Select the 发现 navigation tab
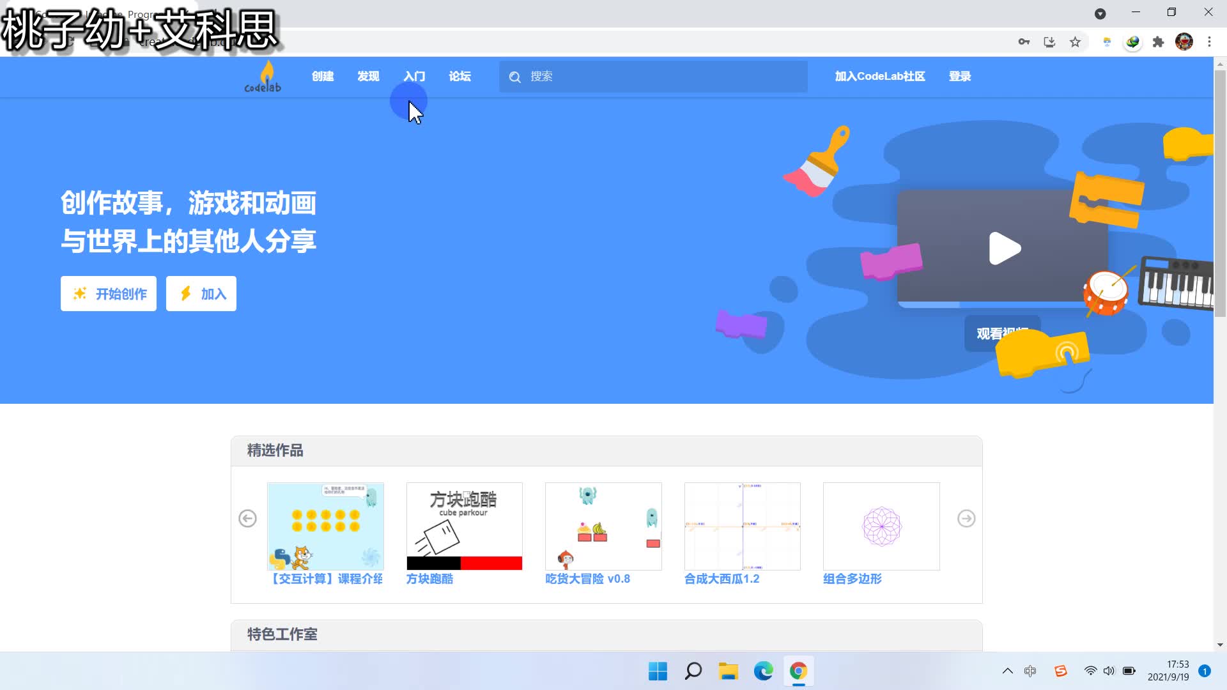This screenshot has width=1227, height=690. pyautogui.click(x=368, y=76)
